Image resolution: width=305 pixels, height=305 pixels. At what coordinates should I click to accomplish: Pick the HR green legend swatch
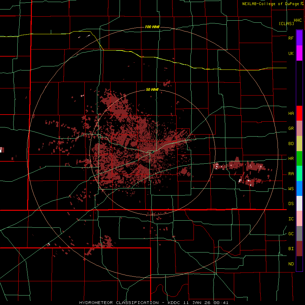[299, 159]
